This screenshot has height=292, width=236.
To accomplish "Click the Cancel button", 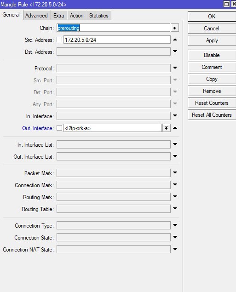I will (212, 29).
